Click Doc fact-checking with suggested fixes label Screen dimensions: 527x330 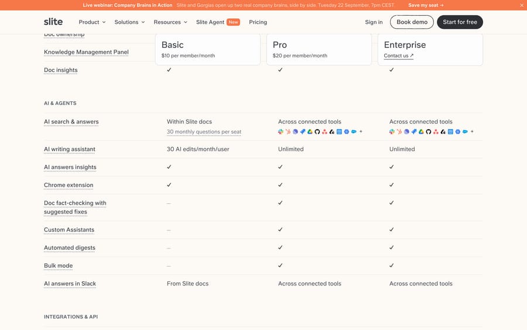point(75,207)
